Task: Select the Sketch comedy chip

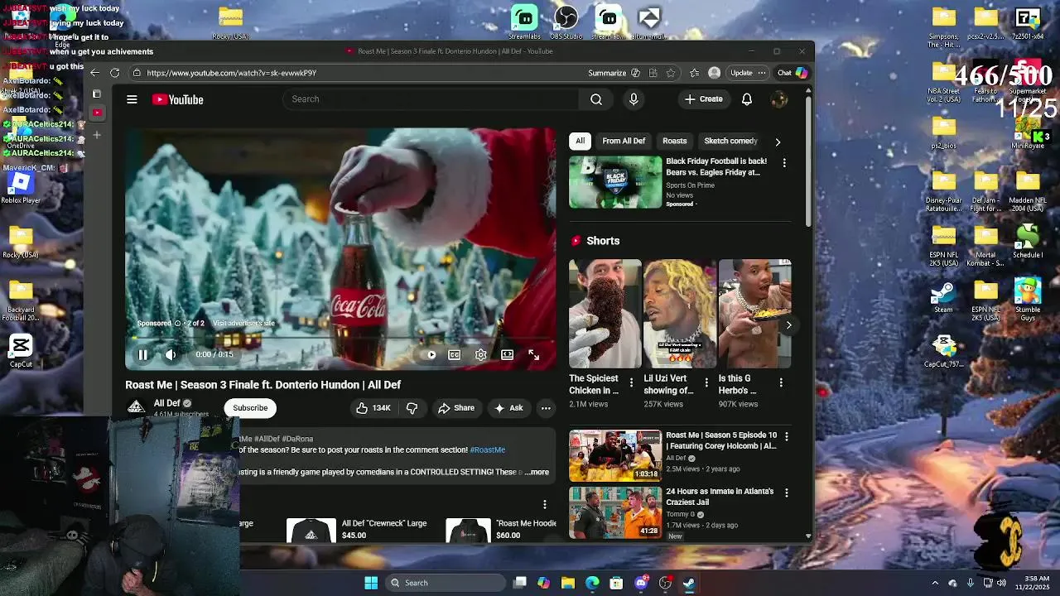Action: point(730,141)
